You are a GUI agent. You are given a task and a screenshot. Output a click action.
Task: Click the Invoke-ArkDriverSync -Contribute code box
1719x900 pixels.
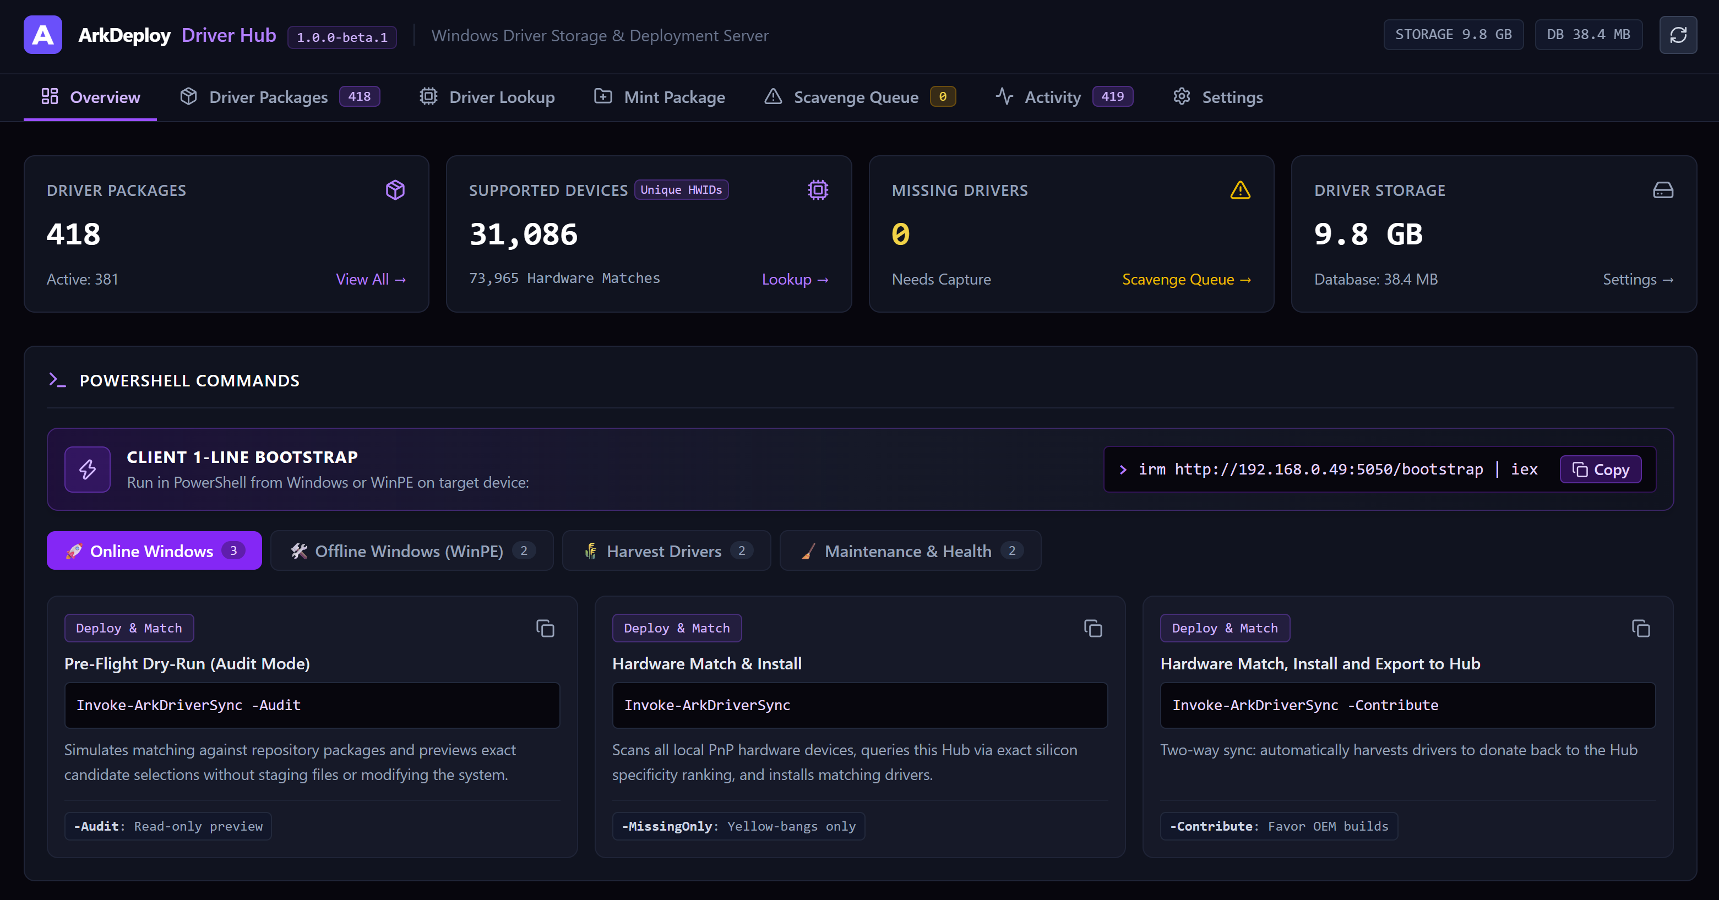click(1408, 705)
